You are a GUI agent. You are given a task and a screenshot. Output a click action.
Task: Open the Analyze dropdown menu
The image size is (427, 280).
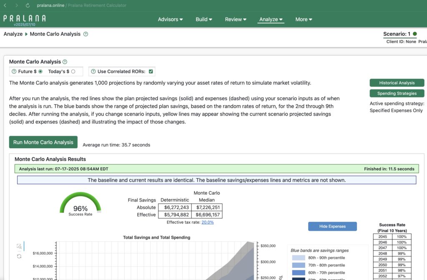[271, 19]
